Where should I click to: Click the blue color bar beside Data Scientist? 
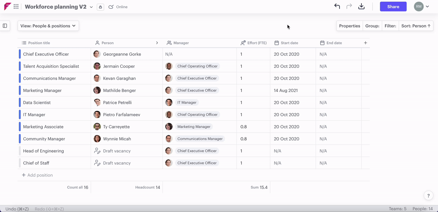pos(20,103)
